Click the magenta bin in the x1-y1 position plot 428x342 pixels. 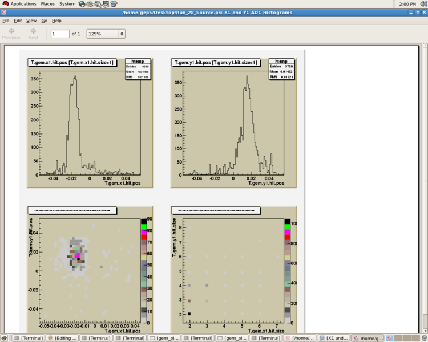click(x=78, y=255)
